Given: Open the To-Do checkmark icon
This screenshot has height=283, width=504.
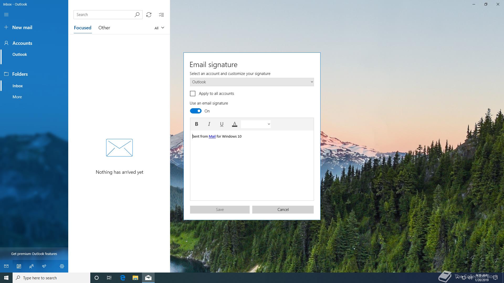Looking at the screenshot, I should 44,266.
